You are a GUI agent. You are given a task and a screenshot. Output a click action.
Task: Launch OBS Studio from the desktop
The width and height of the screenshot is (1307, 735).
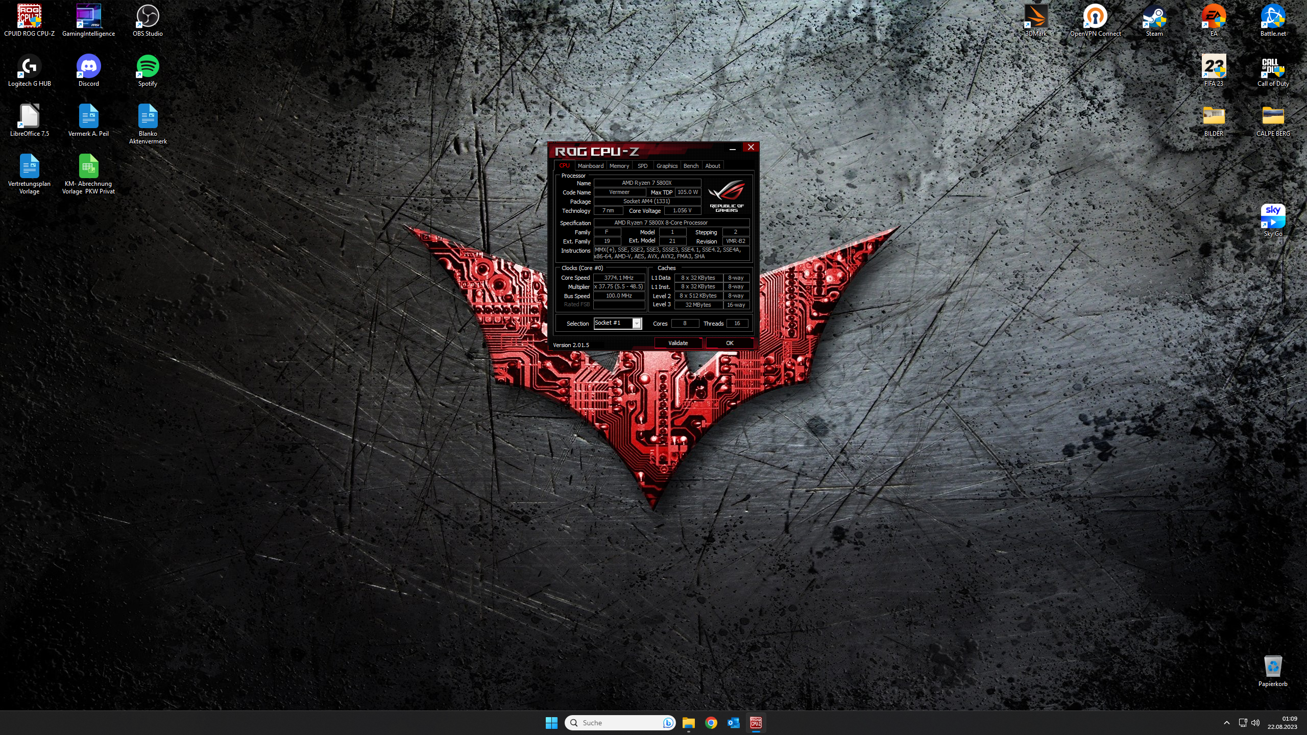click(x=148, y=17)
